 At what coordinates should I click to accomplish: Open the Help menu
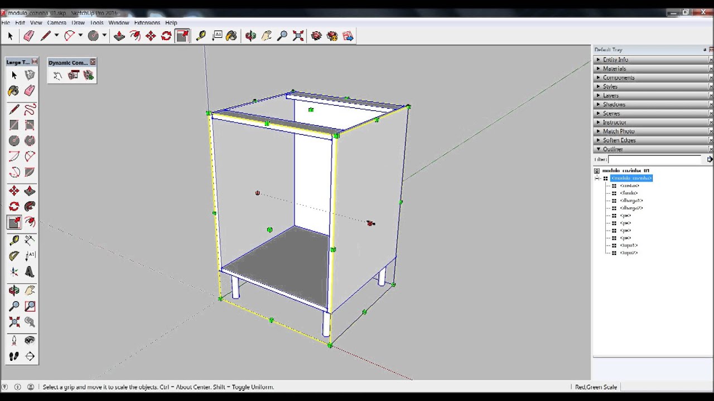pyautogui.click(x=171, y=23)
